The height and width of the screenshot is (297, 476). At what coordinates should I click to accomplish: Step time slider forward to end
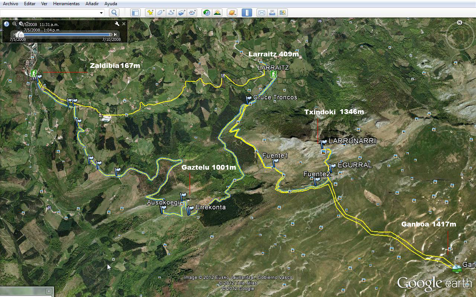(x=116, y=35)
